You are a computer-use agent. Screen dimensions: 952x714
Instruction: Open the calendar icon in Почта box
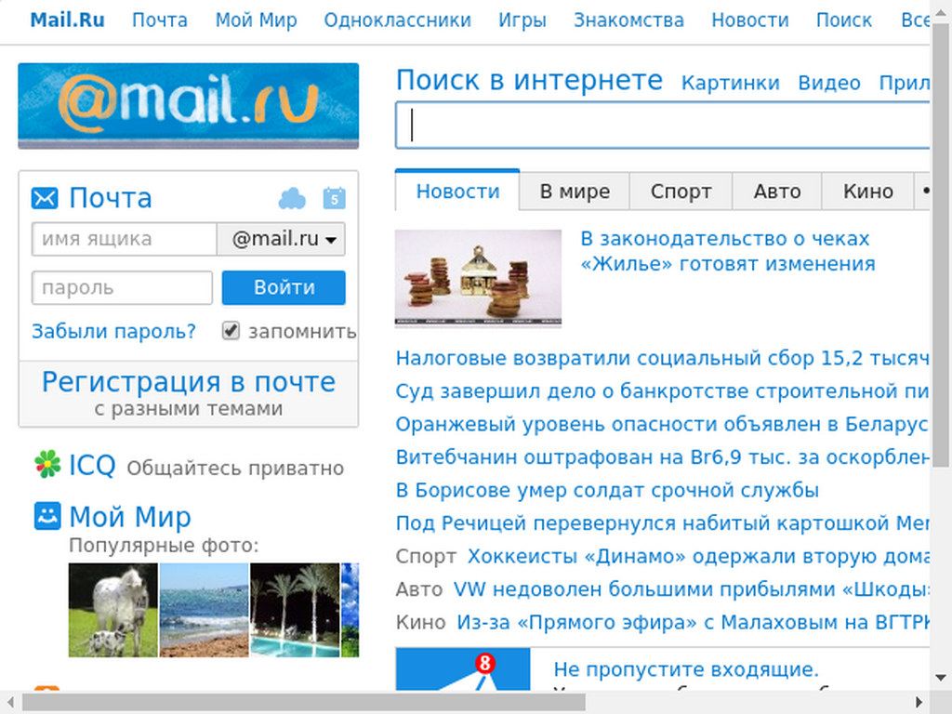coord(334,198)
